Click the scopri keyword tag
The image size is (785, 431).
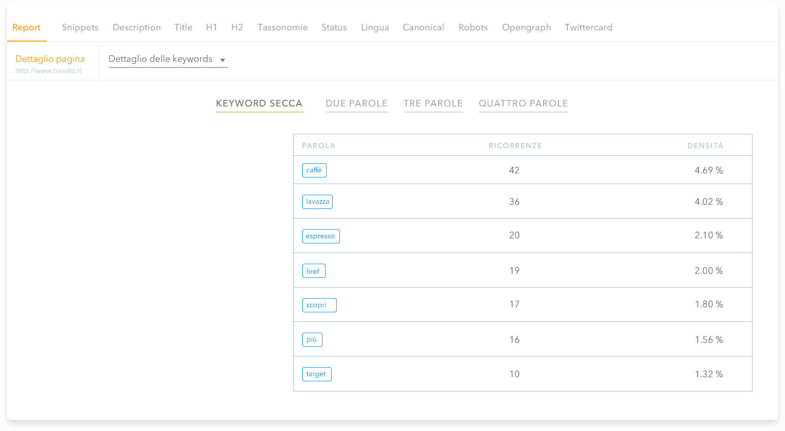point(319,305)
